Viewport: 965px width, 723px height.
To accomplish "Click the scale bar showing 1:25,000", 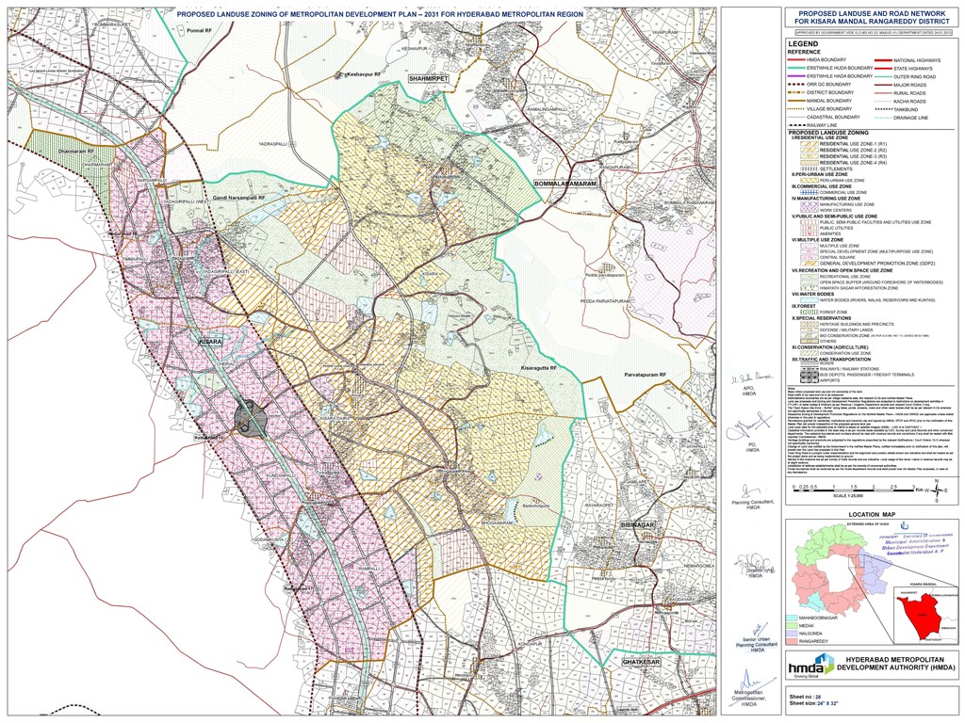I will coord(851,490).
